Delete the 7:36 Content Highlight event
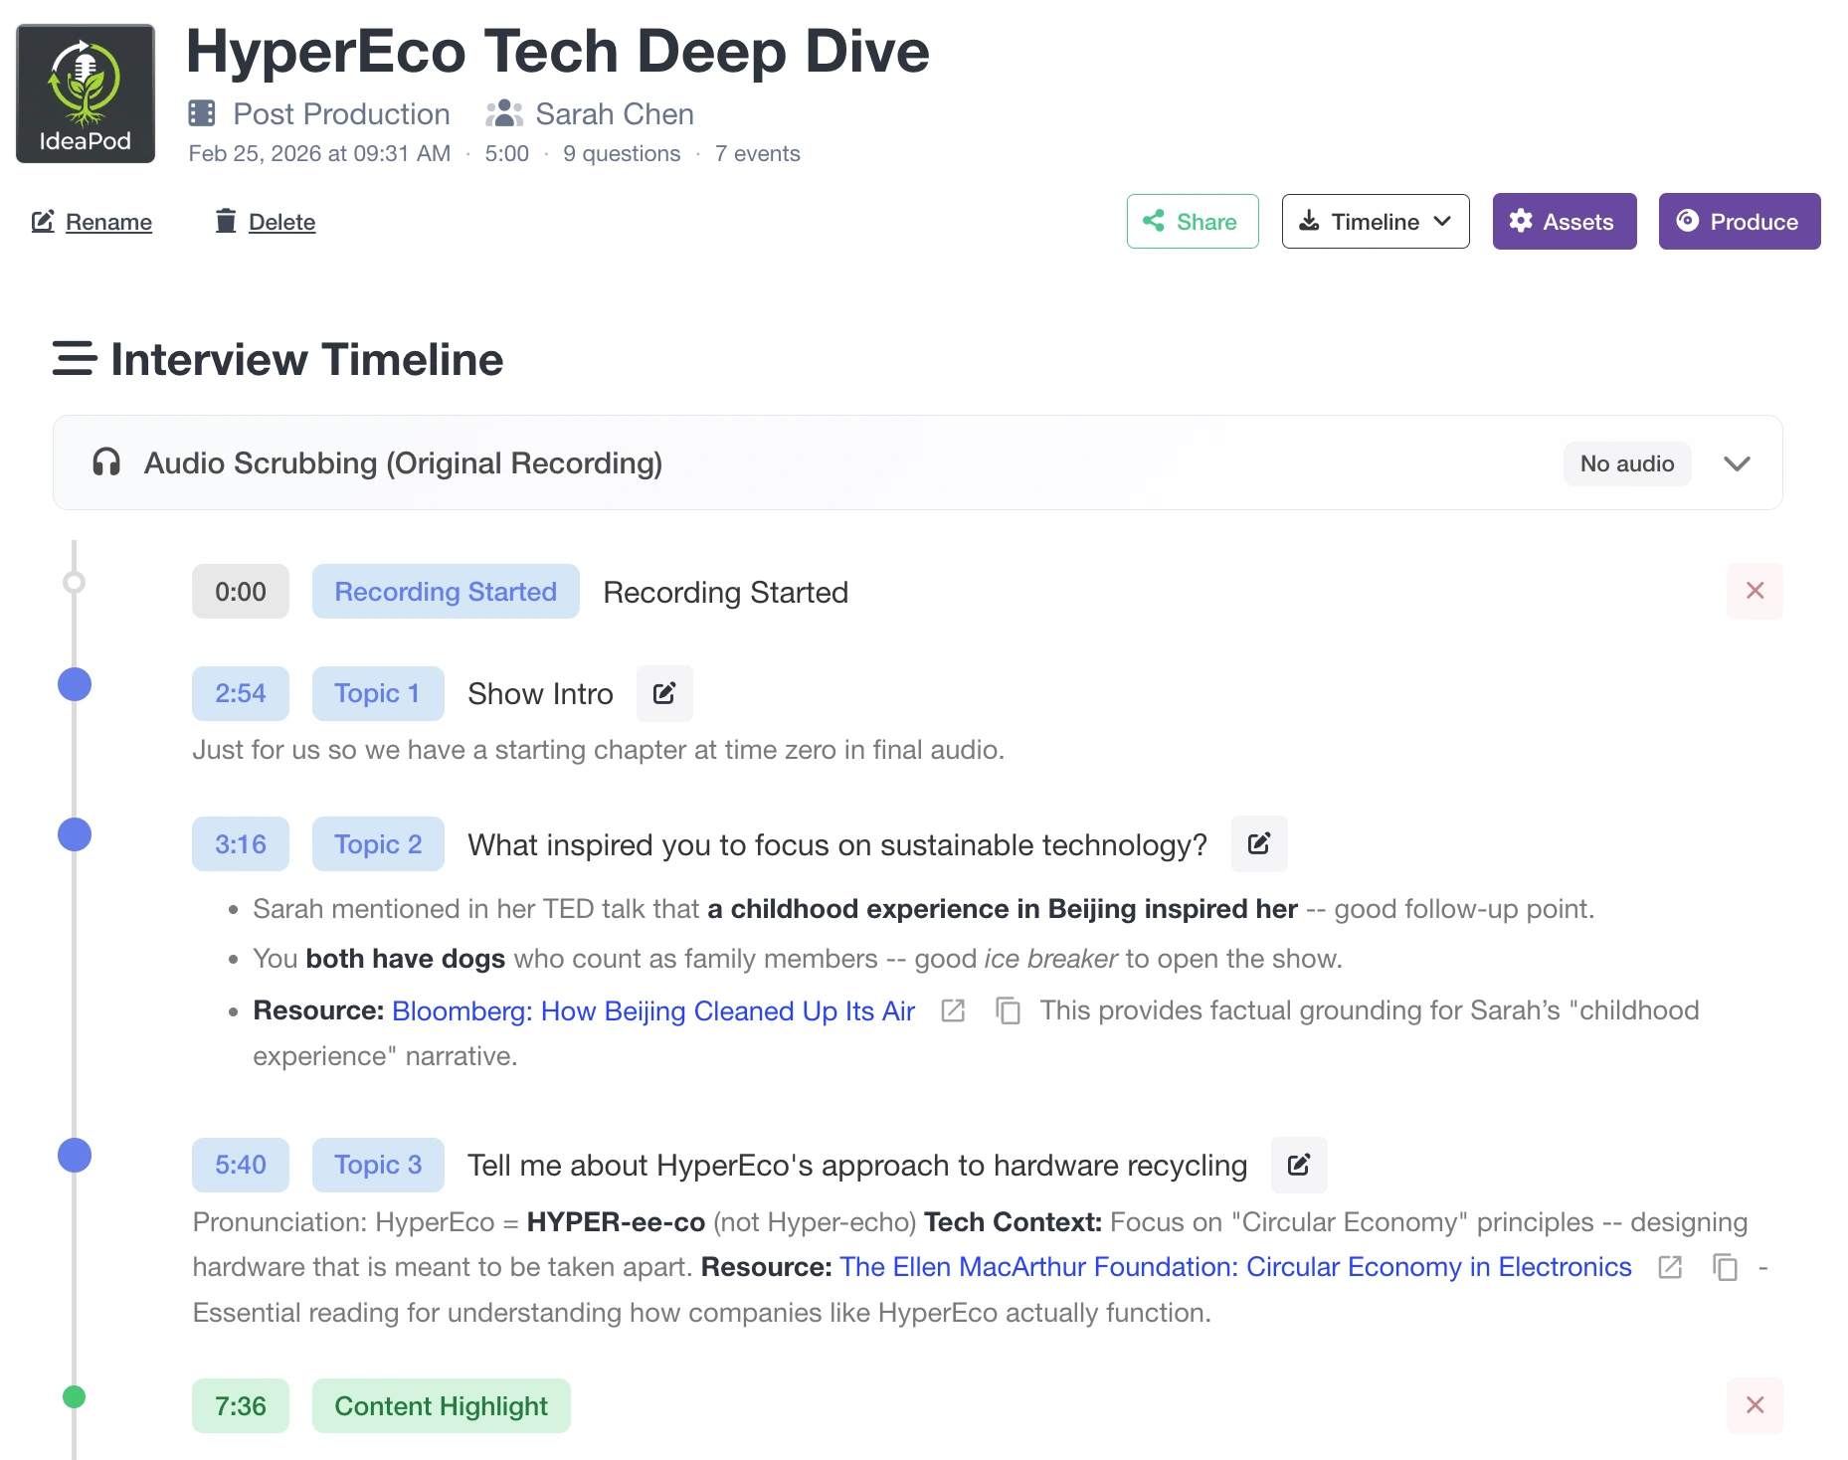Screen dimensions: 1848x1460 1755,1405
